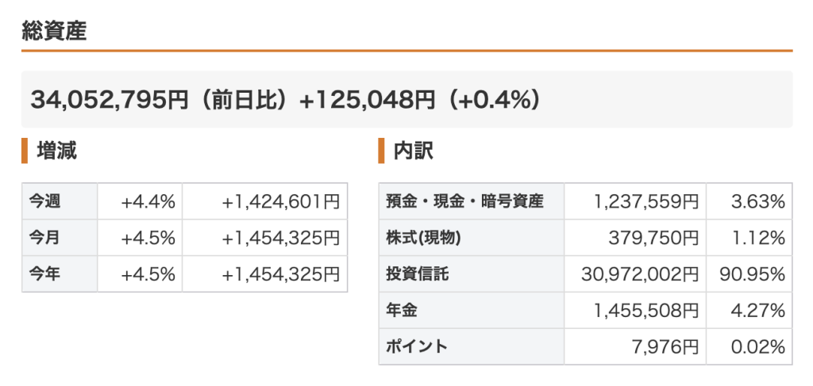Open the 預金・現金・暗号資産 breakdown row
This screenshot has height=386, width=813.
[x=464, y=202]
